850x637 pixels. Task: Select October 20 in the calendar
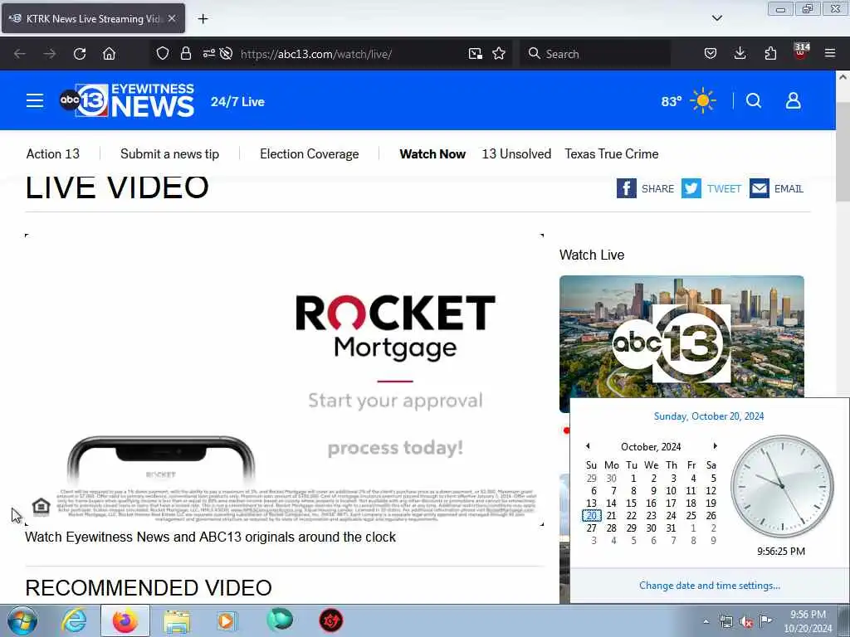[591, 516]
